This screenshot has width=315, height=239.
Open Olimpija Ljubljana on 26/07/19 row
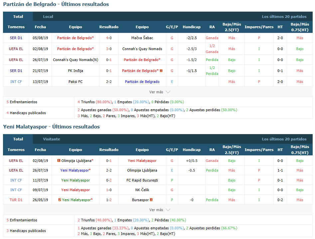tap(142, 170)
